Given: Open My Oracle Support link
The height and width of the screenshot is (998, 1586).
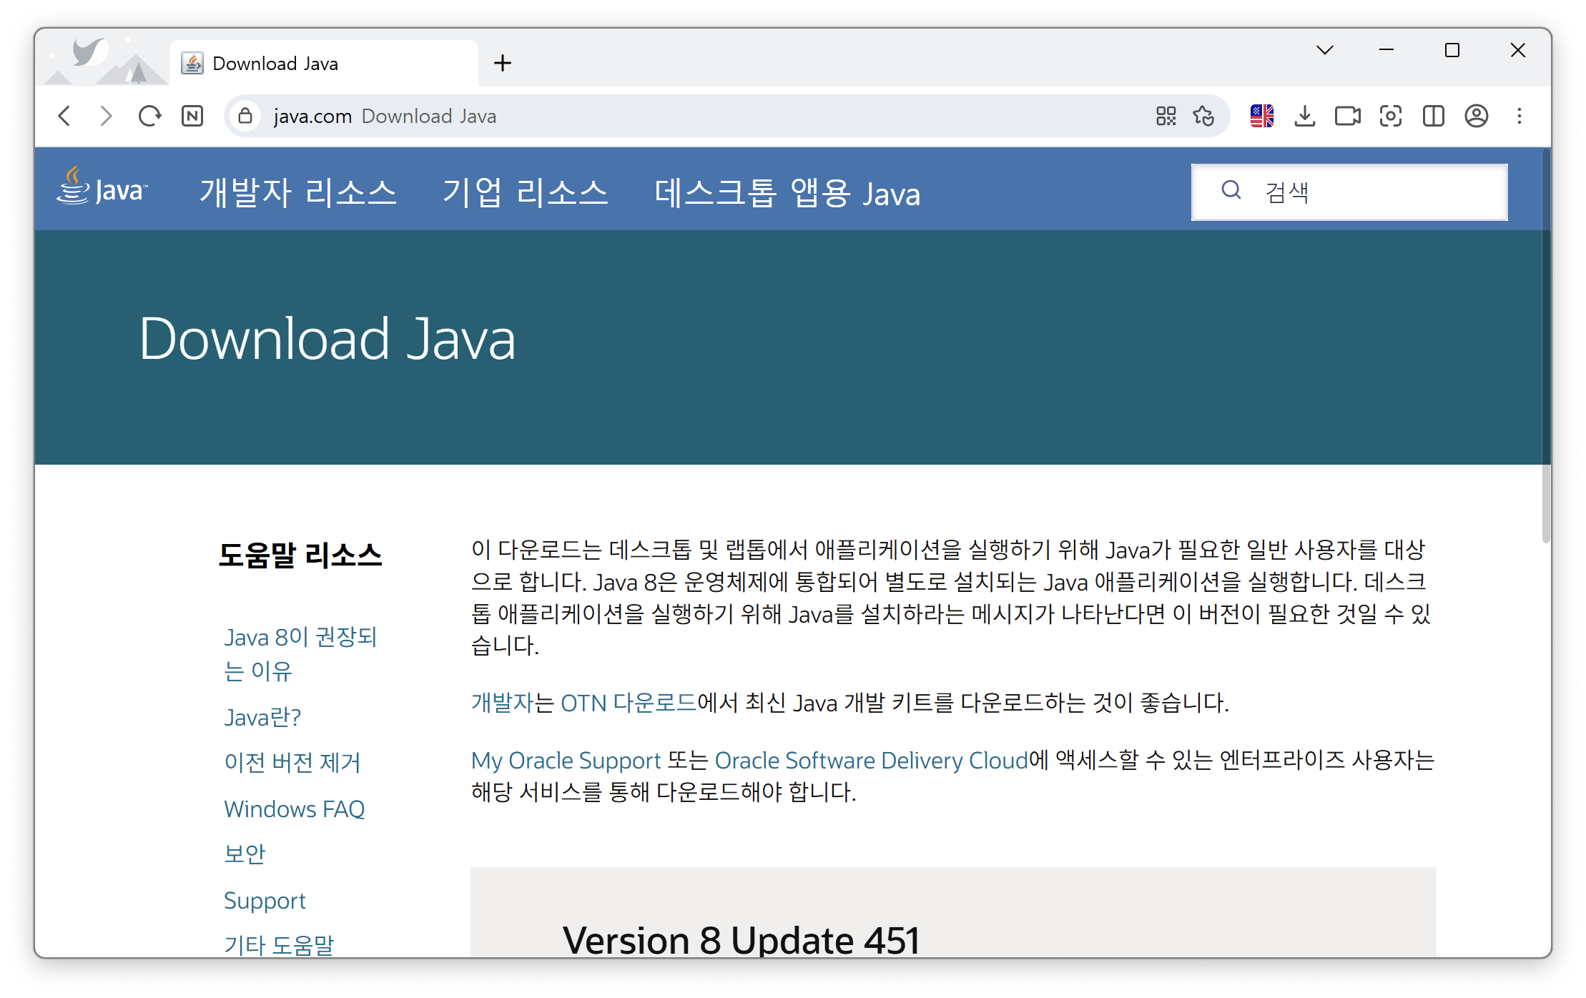Looking at the screenshot, I should (566, 761).
